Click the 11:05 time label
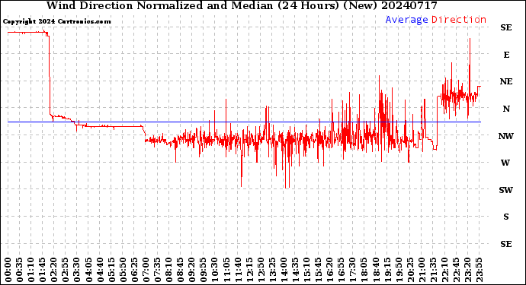Image resolution: width=526 pixels, height=285 pixels. [226, 271]
